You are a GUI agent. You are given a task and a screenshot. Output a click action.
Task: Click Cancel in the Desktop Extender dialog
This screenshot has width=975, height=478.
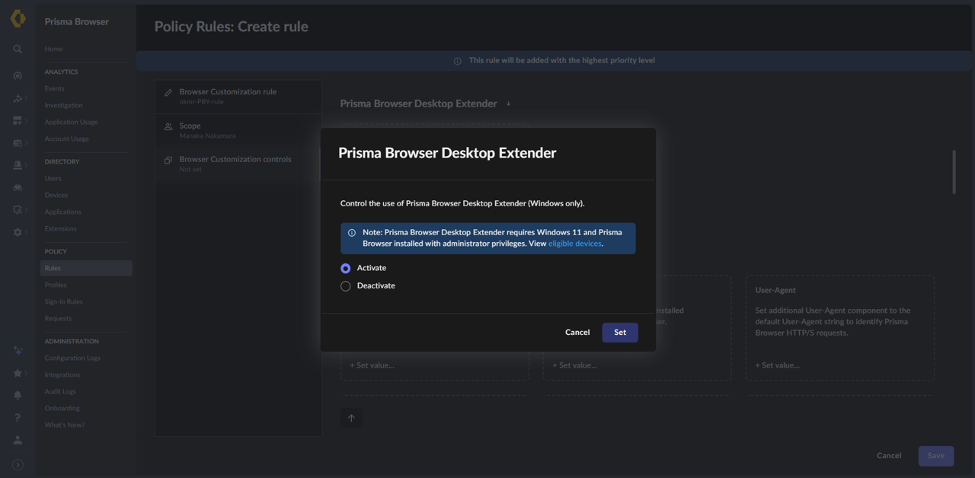(577, 333)
